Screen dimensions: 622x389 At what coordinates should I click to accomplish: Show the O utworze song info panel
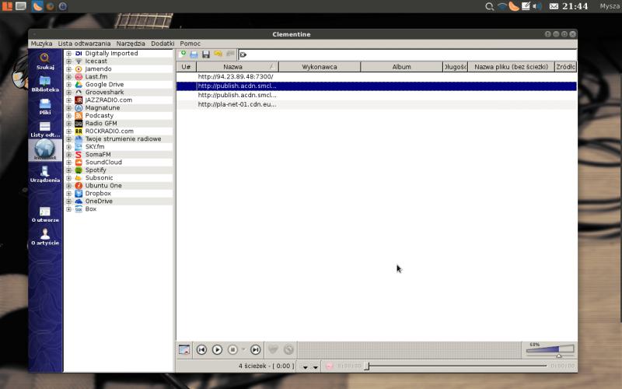pyautogui.click(x=45, y=214)
